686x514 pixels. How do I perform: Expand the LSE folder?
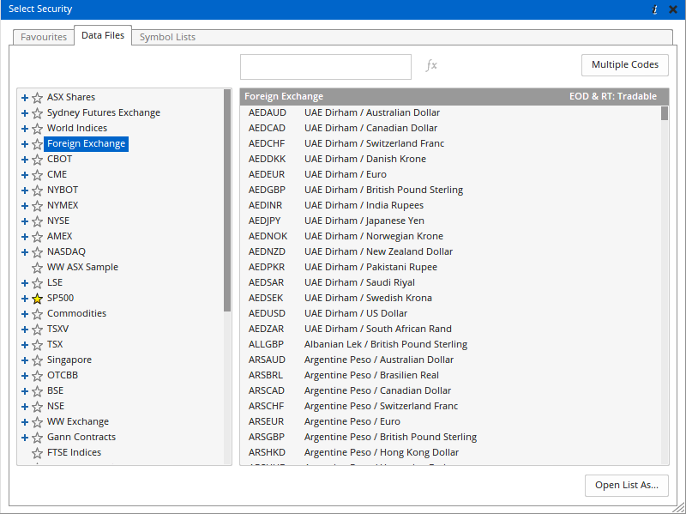[25, 283]
